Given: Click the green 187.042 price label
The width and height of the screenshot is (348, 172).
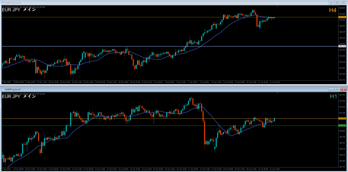Looking at the screenshot, I should (x=342, y=126).
